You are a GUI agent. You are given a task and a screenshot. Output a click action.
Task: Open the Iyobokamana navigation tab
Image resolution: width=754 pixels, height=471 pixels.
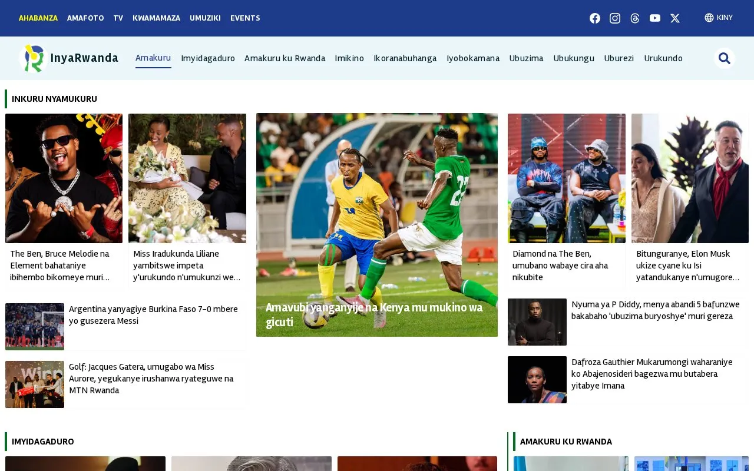473,58
